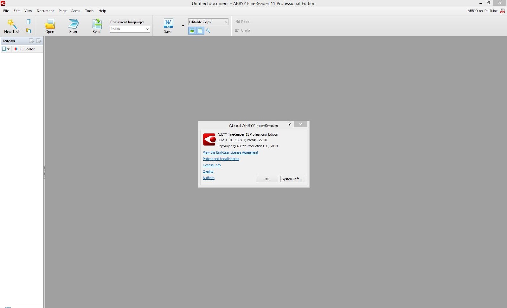
Task: Click the stacked documents icon below new document
Action: tap(29, 31)
